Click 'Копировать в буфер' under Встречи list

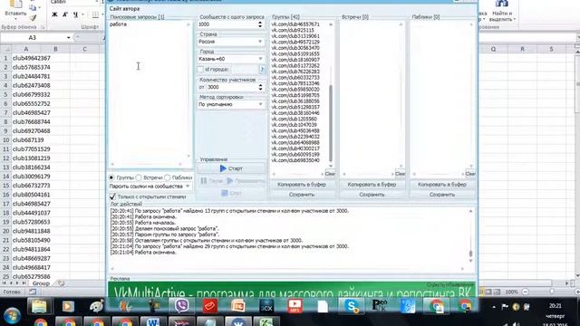[372, 185]
